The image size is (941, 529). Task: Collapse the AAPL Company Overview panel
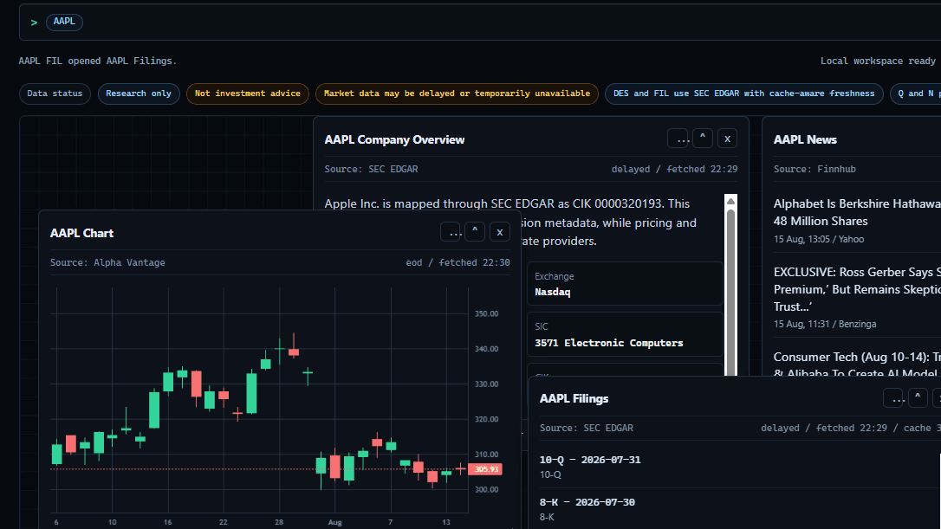coord(702,139)
